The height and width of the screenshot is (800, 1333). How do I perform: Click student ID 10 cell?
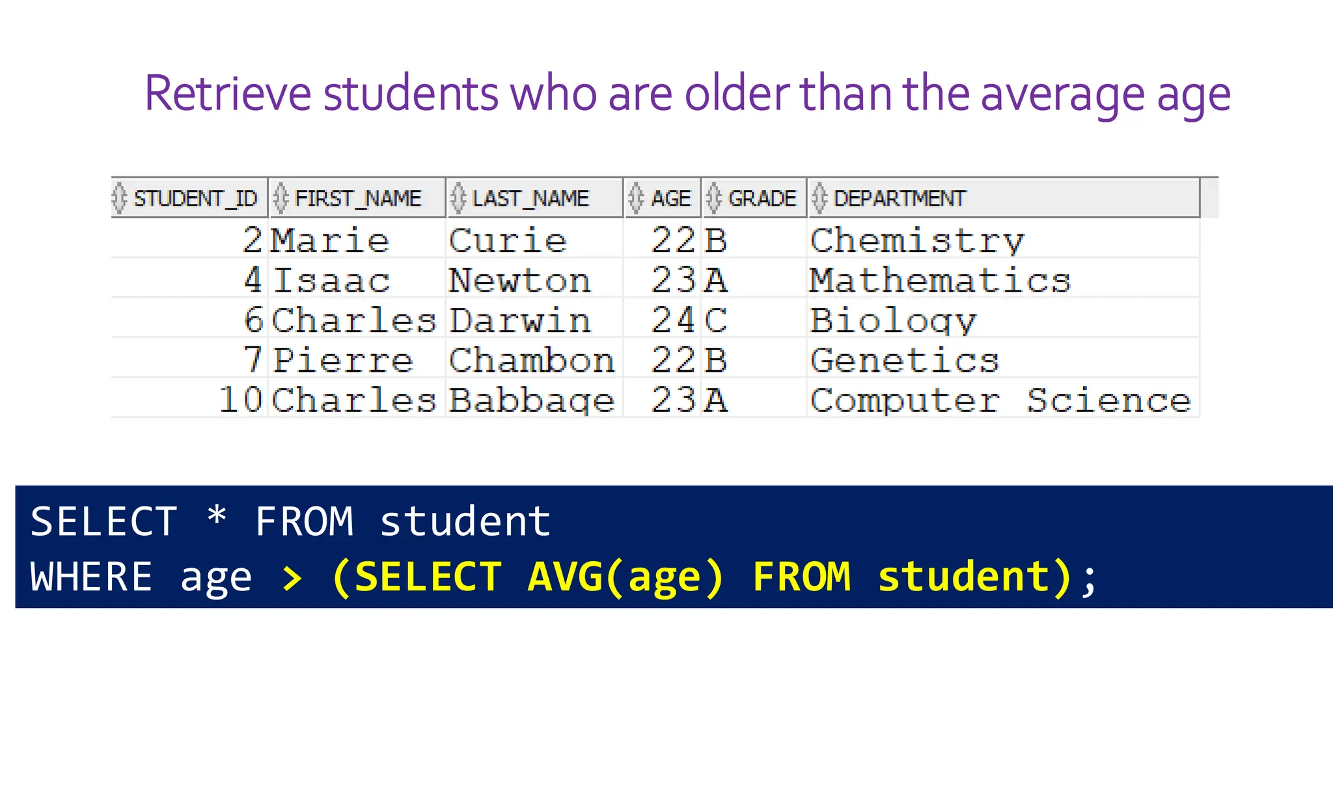240,400
